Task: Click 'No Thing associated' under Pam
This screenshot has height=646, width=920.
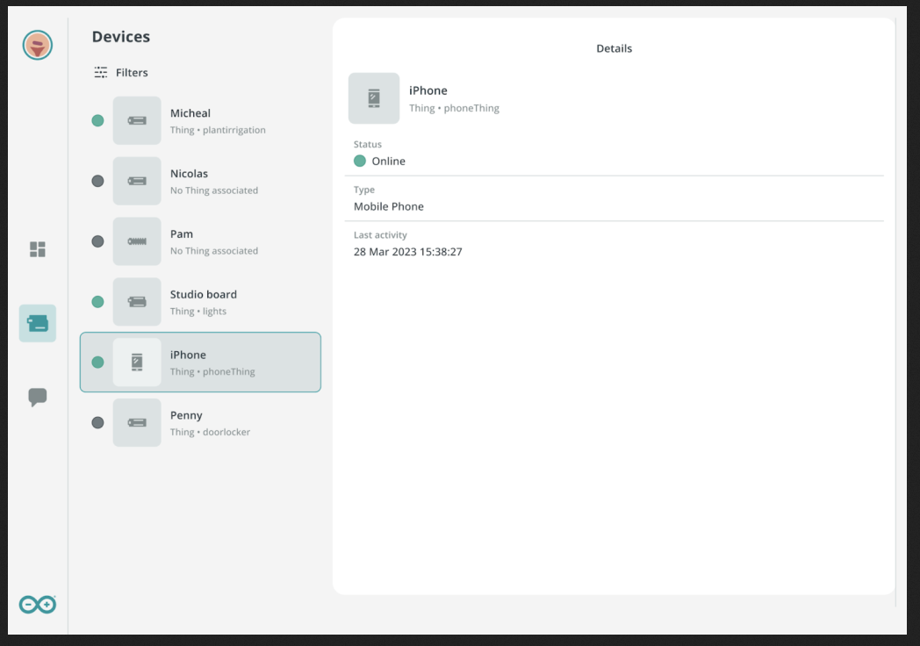Action: (214, 251)
